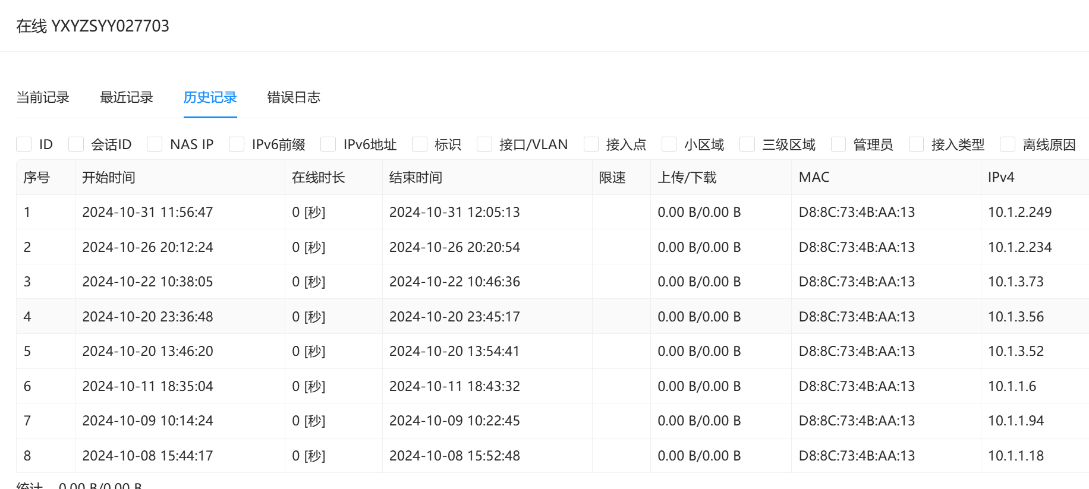The width and height of the screenshot is (1089, 489).
Task: Enable the IPv6前缀 checkbox
Action: [237, 144]
